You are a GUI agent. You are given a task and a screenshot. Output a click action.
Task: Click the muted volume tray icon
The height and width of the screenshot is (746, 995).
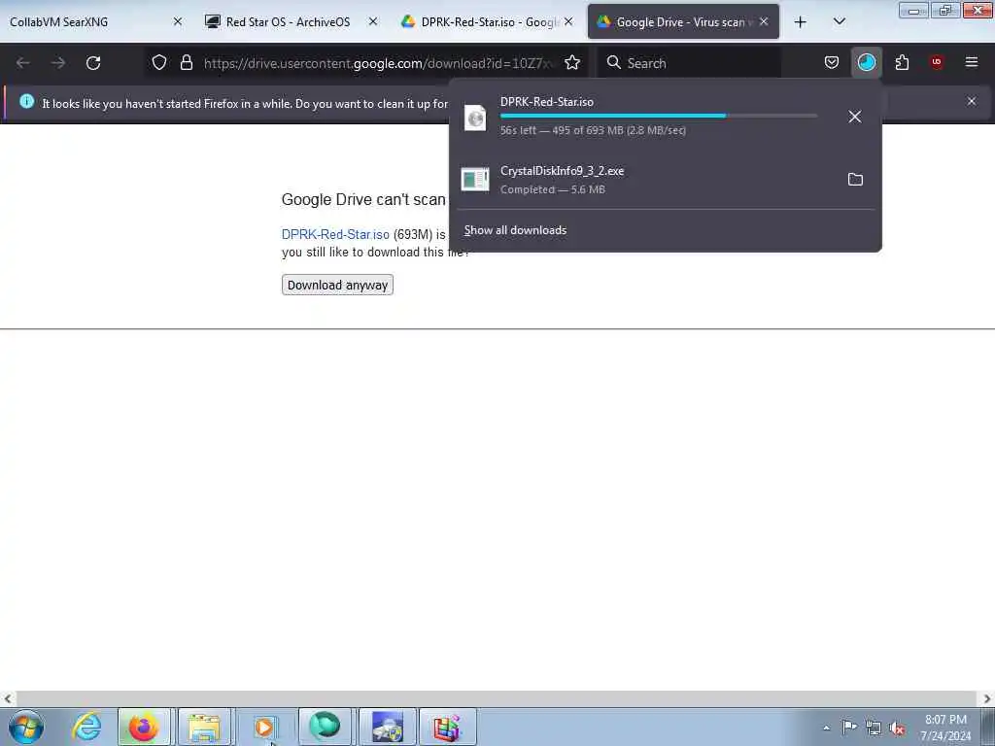(x=897, y=728)
